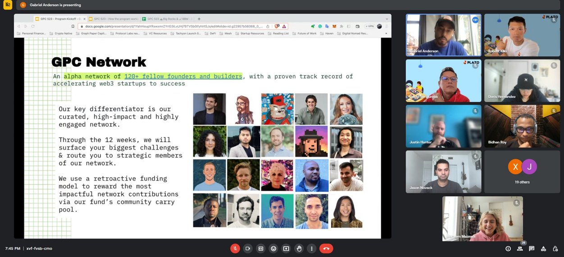The height and width of the screenshot is (257, 564).
Task: Go forward in the presented browser
Action: 26,26
